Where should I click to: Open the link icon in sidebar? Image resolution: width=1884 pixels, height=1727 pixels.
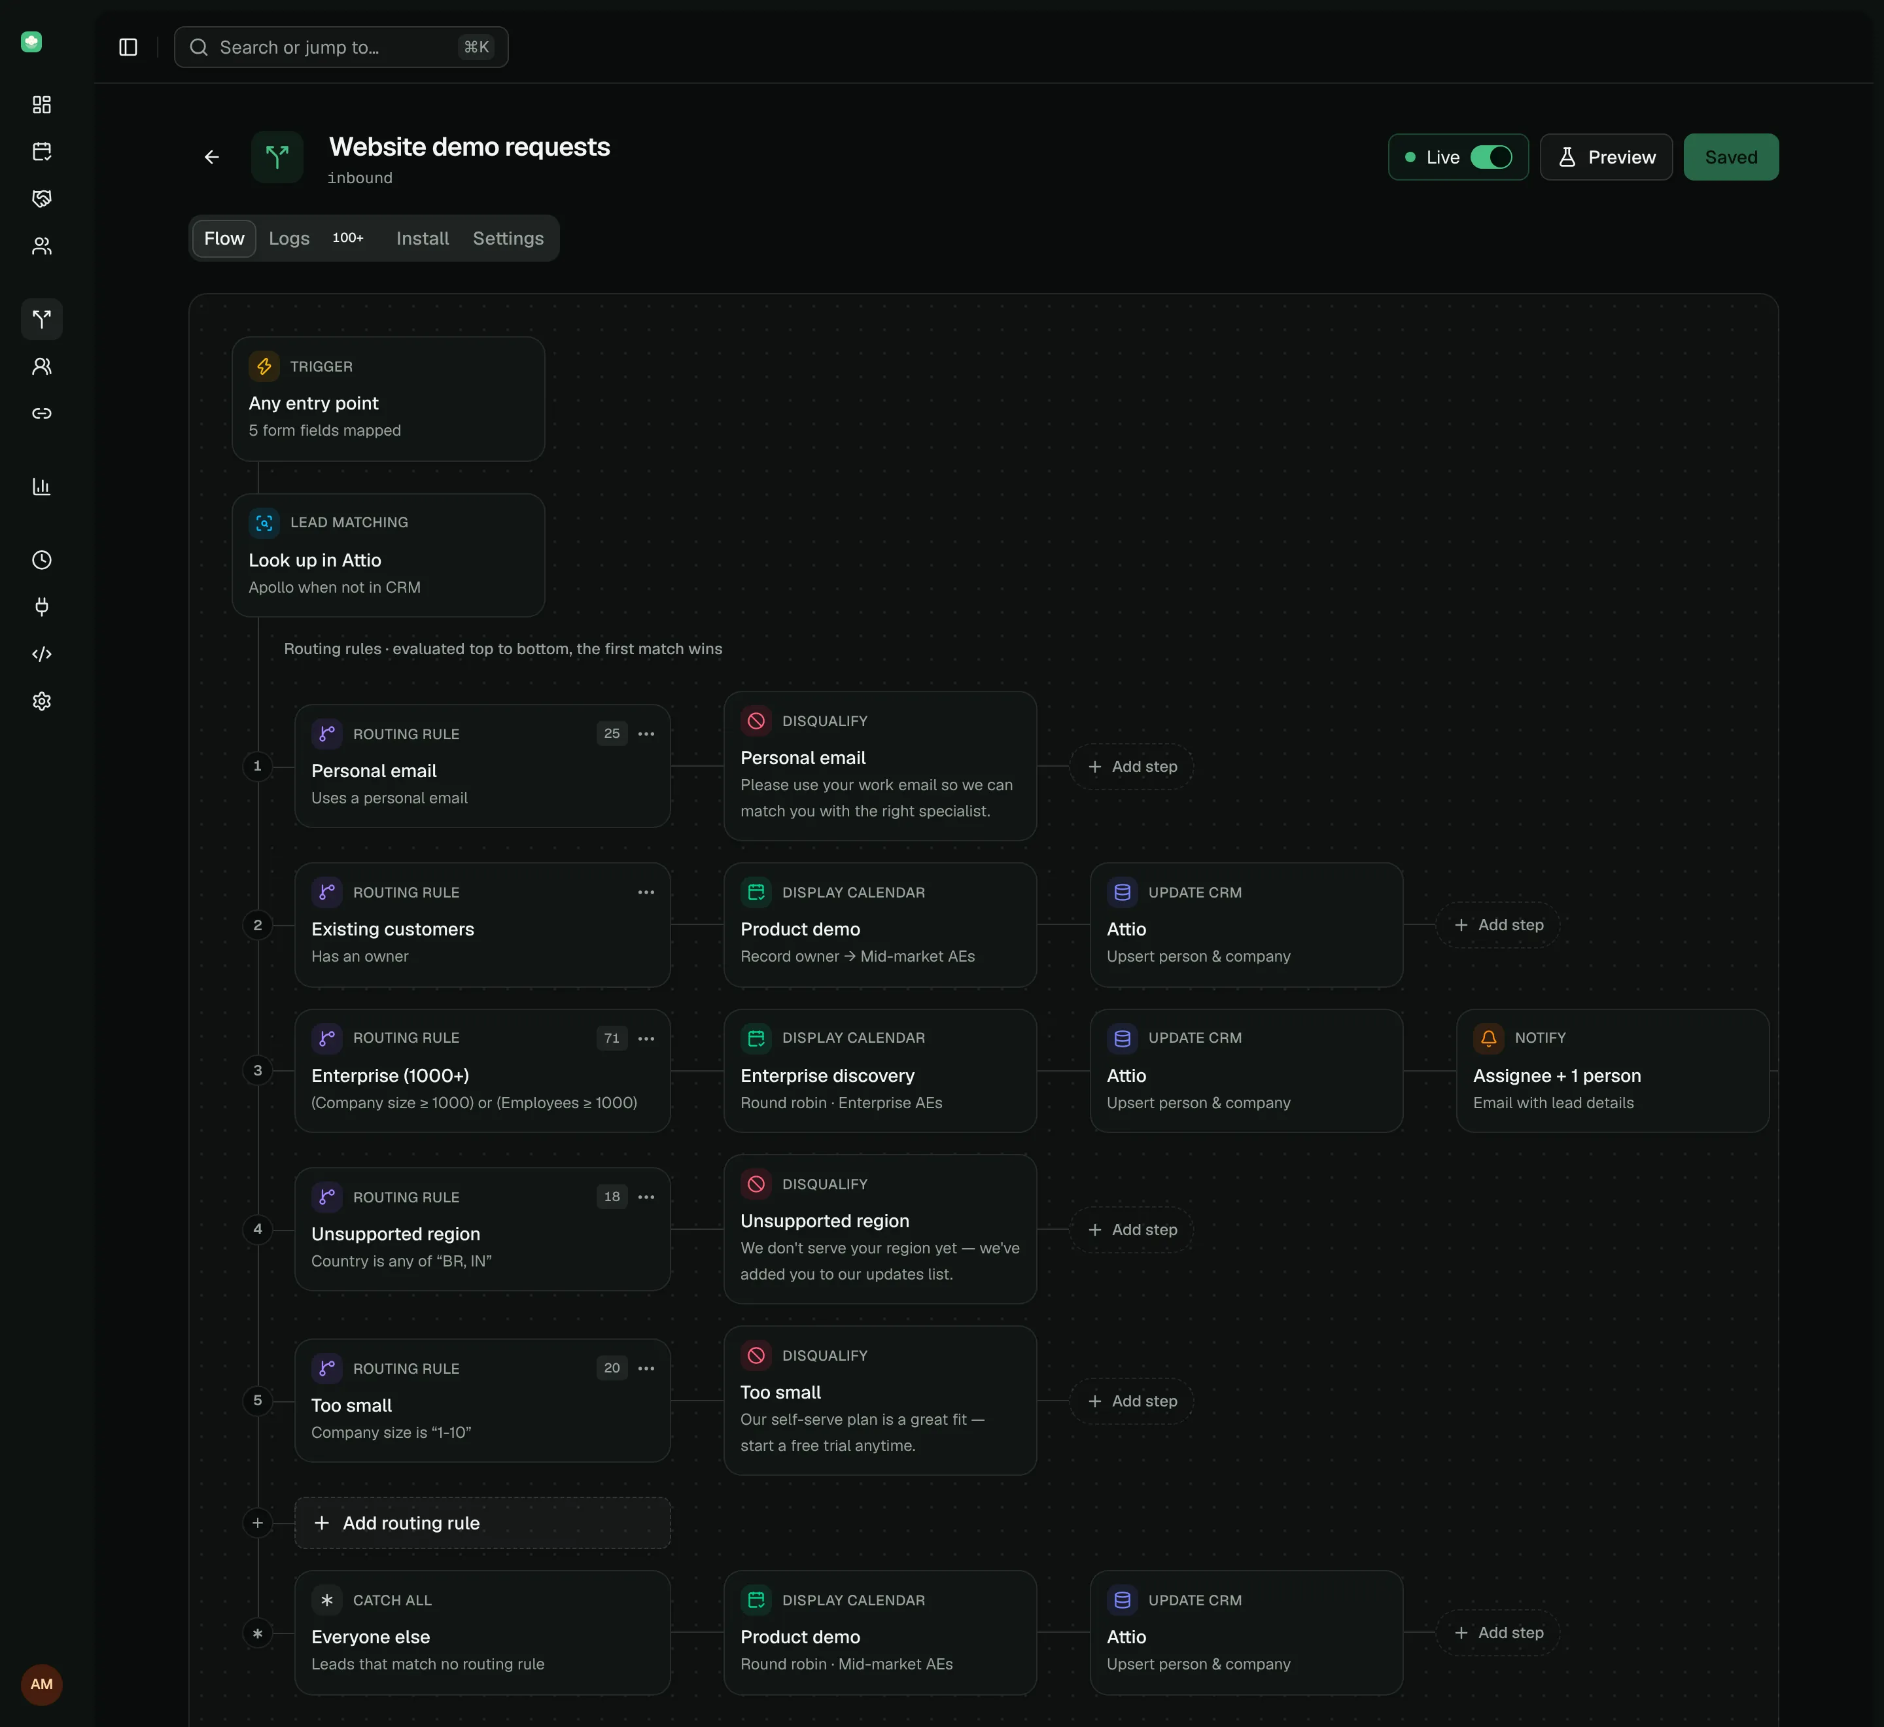click(42, 413)
